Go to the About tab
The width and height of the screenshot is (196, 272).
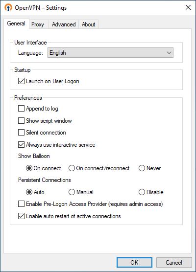[x=88, y=24]
